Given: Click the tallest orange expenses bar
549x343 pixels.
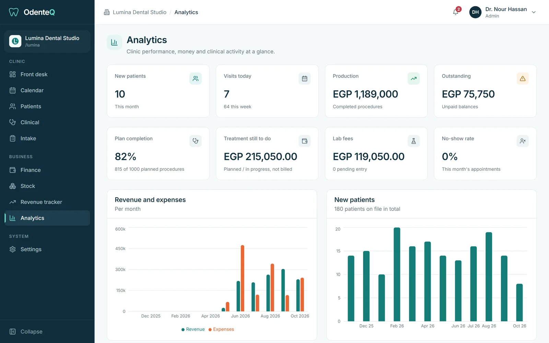Looking at the screenshot, I should pos(243,278).
